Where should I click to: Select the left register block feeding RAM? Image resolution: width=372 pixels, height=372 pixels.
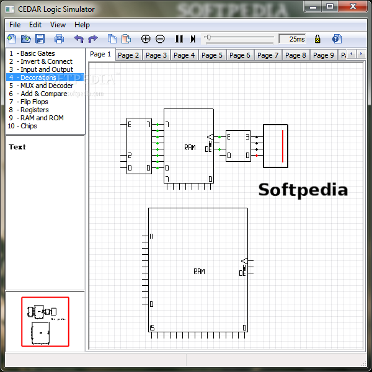tap(139, 146)
